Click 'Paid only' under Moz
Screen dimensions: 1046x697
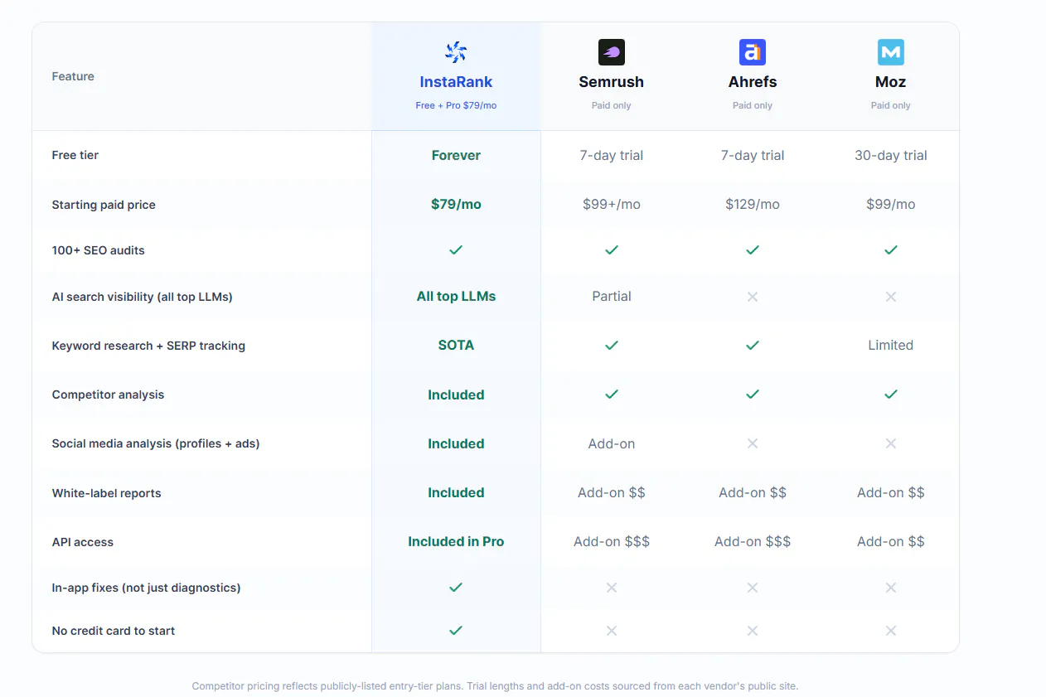tap(891, 105)
